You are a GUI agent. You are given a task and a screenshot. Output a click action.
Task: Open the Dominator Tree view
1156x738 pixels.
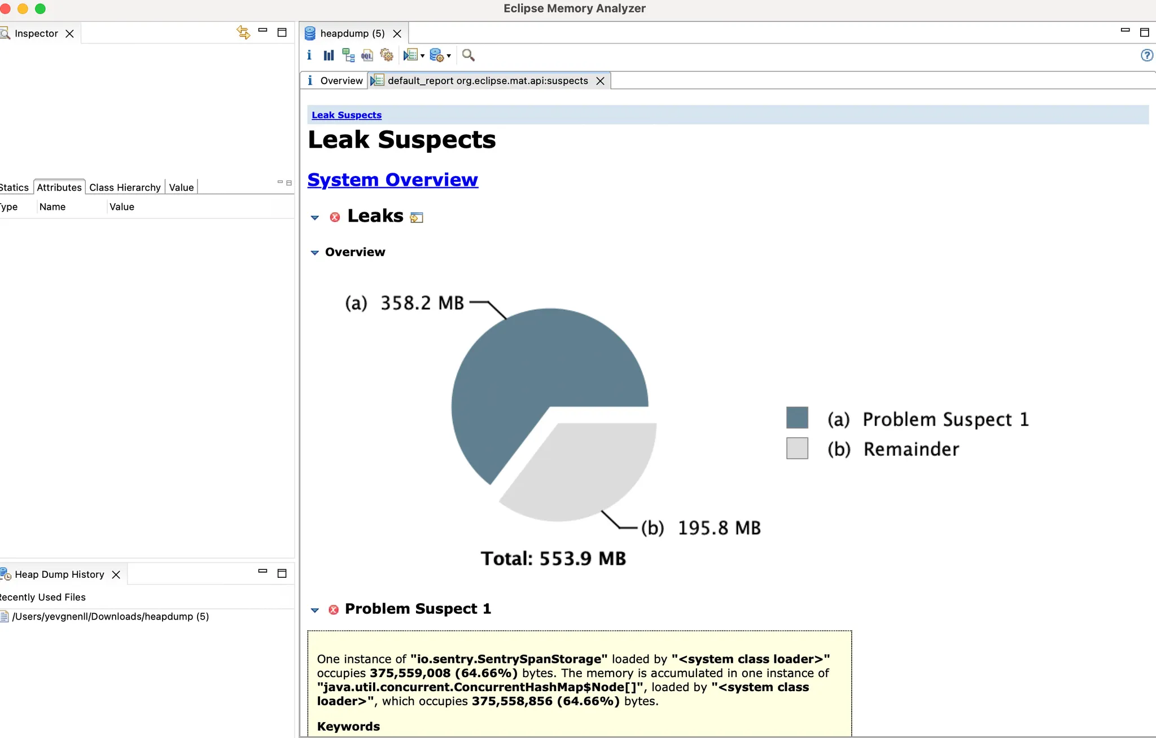click(x=348, y=55)
